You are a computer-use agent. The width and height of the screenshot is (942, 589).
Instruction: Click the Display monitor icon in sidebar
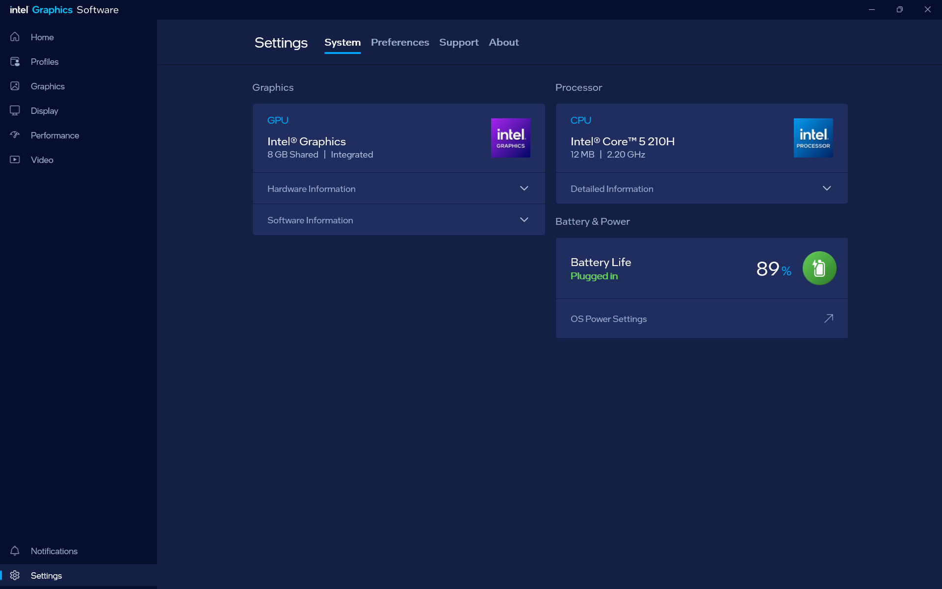pos(15,110)
